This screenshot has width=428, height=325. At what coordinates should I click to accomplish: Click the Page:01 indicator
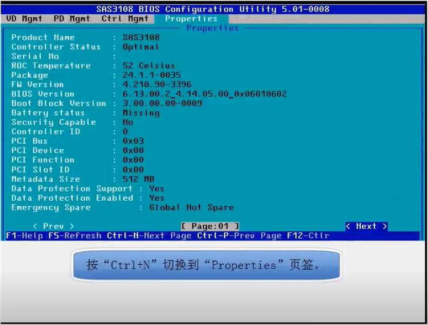click(210, 226)
